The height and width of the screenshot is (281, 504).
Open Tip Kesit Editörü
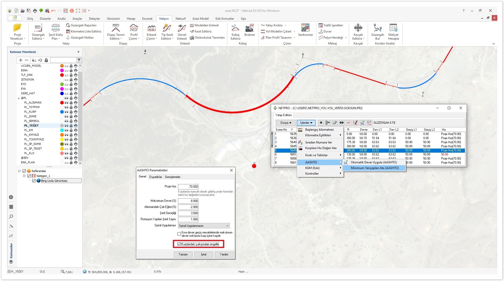click(x=167, y=32)
